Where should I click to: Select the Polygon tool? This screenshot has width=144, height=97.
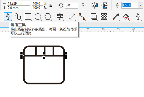(x=48, y=17)
